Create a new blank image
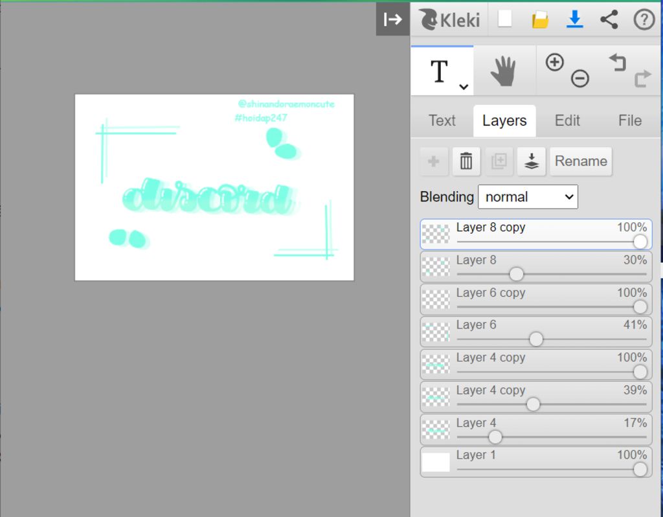663x517 pixels. pyautogui.click(x=505, y=19)
